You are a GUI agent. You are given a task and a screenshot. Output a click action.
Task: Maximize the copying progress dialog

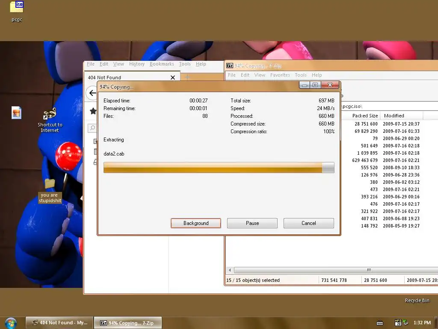[315, 85]
